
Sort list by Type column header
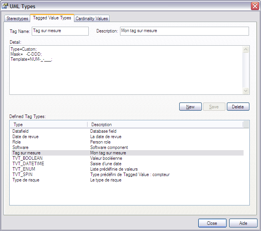tap(49, 125)
